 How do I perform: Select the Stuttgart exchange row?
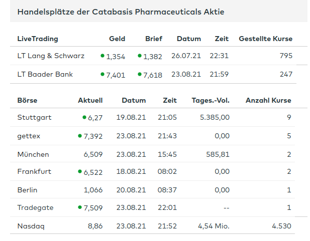[34, 118]
